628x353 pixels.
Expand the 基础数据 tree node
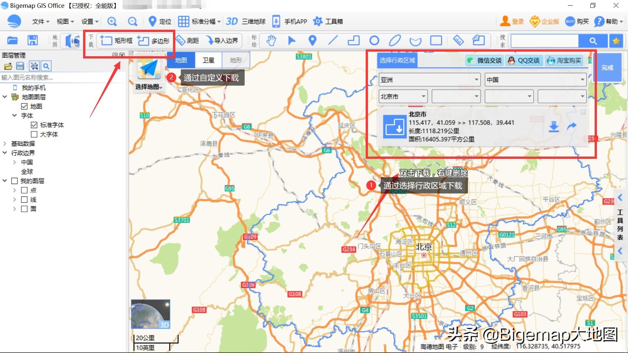5,143
